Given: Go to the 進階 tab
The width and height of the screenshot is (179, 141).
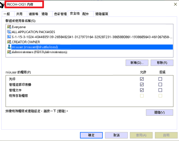Looking at the screenshot, I should pyautogui.click(x=46, y=14).
